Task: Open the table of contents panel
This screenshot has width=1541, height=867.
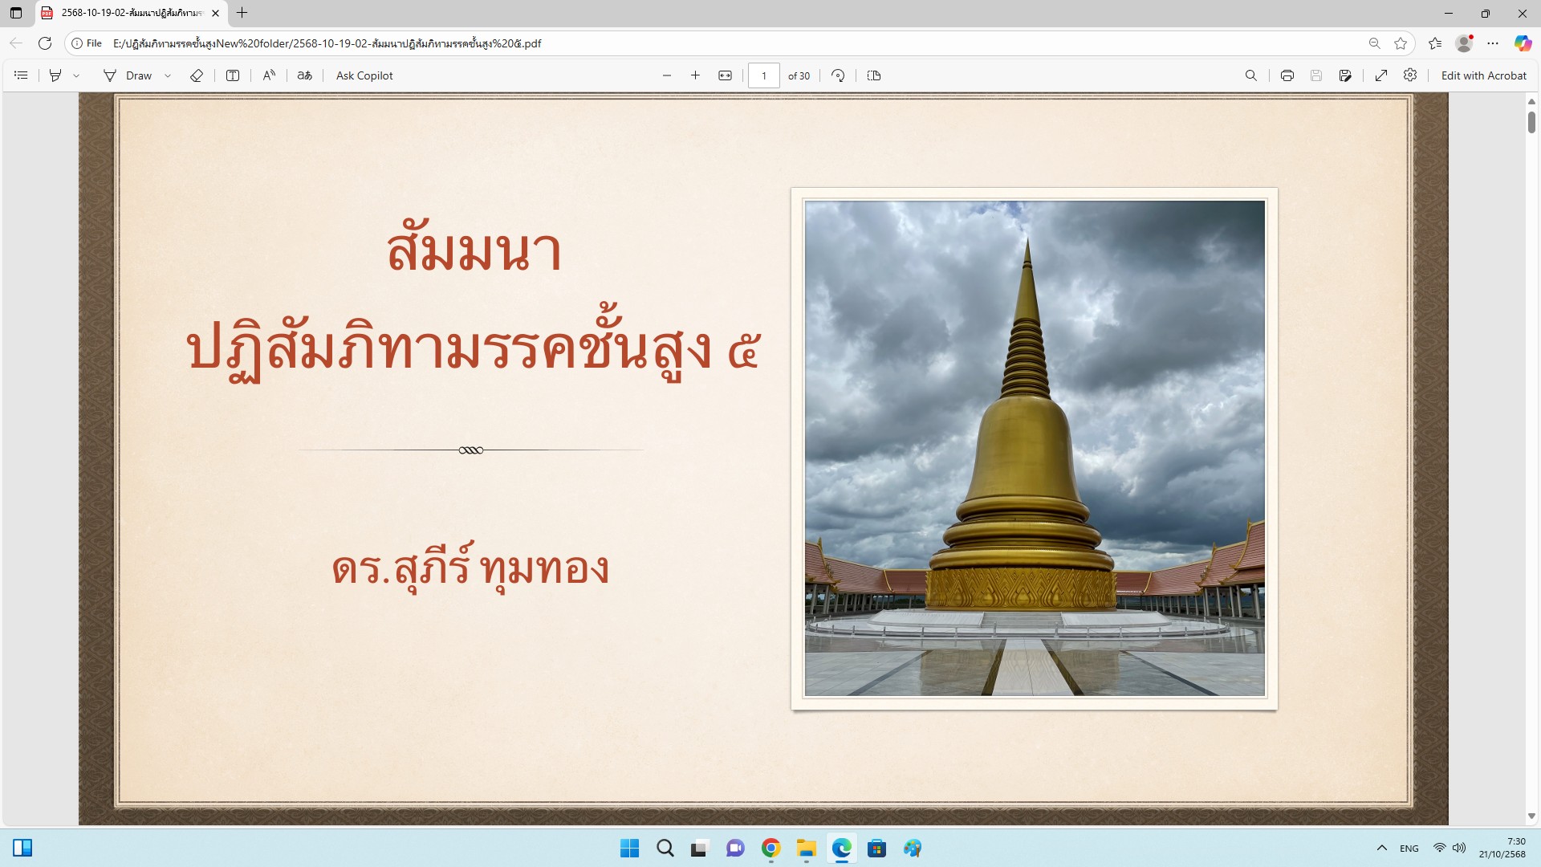Action: click(x=22, y=75)
